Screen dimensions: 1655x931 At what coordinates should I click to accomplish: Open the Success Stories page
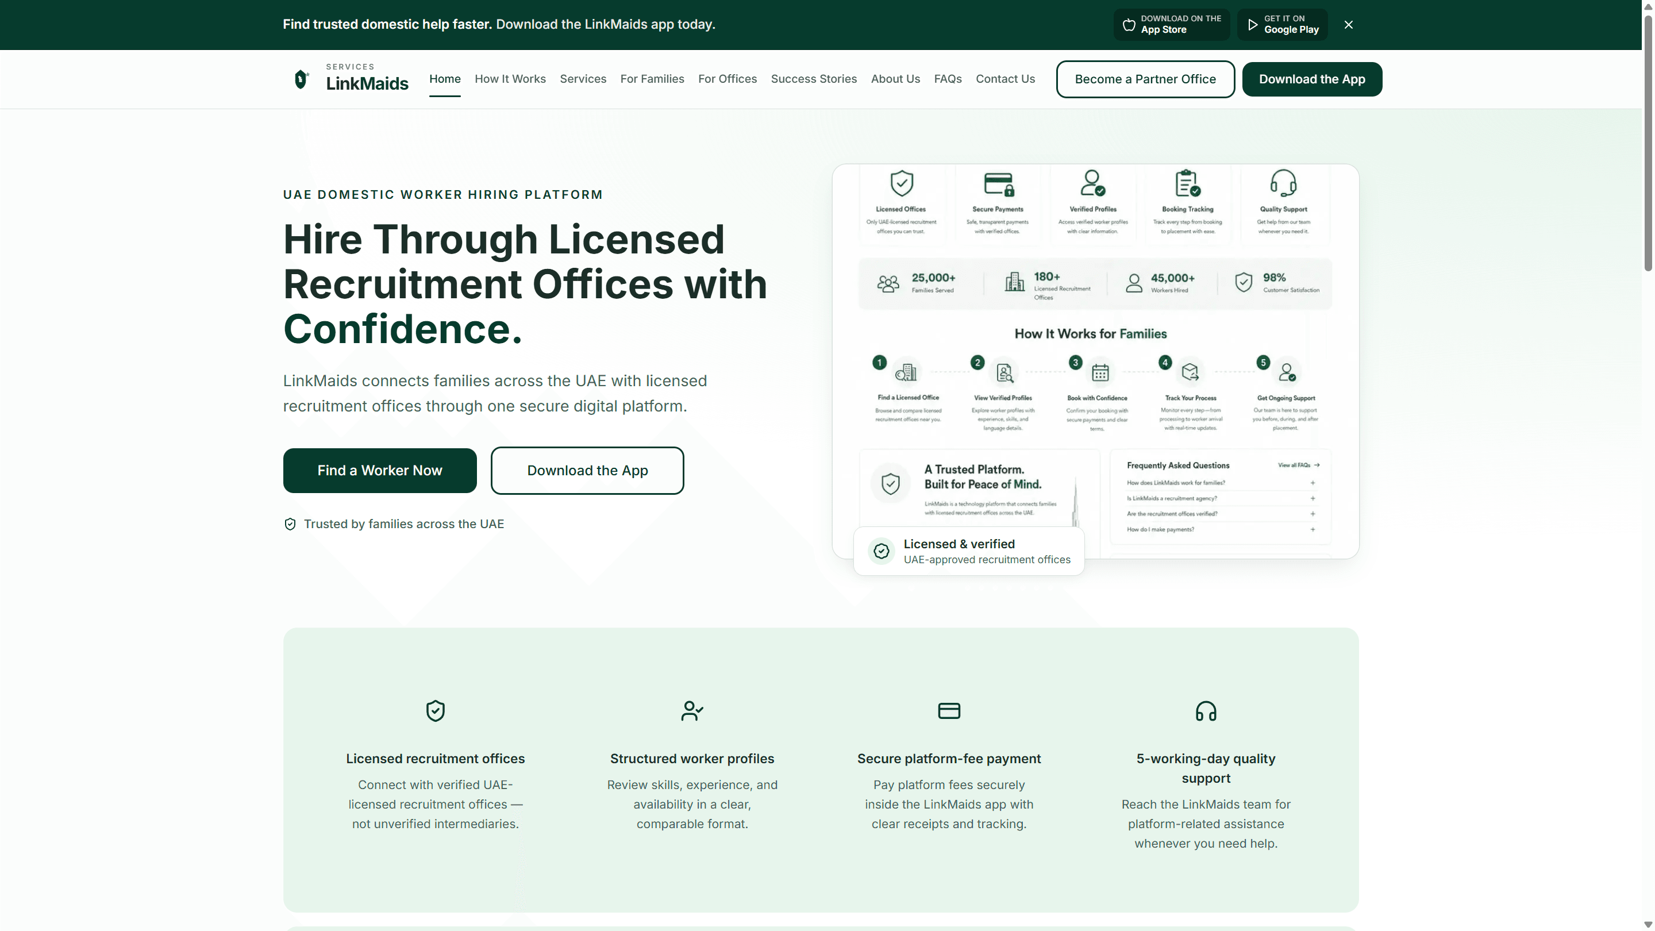[813, 78]
